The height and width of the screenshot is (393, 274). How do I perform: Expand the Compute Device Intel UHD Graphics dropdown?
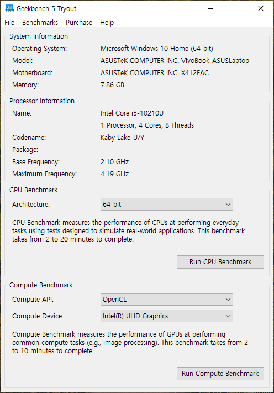[166, 316]
